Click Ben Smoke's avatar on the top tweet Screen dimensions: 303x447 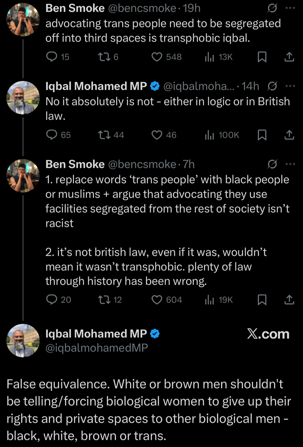tap(23, 20)
